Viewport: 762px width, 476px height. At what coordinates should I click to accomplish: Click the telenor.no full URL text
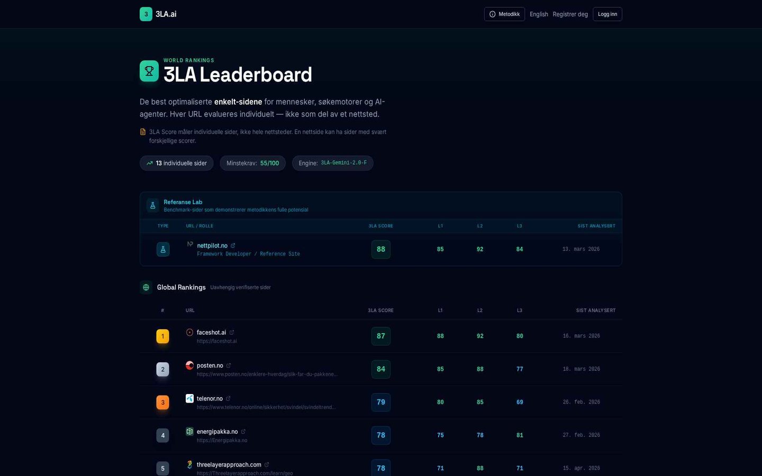tap(266, 407)
